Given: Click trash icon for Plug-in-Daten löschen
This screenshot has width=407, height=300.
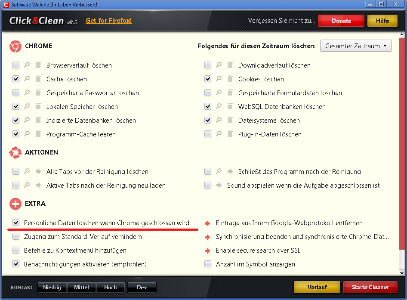Looking at the screenshot, I should click(230, 134).
